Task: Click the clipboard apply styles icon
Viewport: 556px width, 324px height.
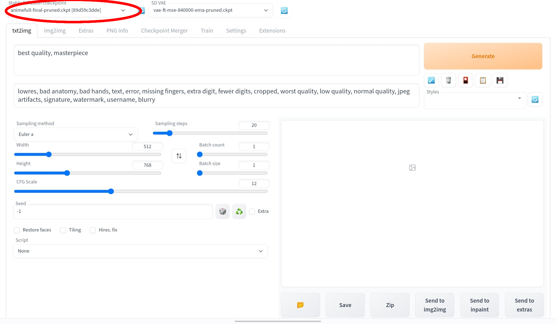Action: click(483, 80)
